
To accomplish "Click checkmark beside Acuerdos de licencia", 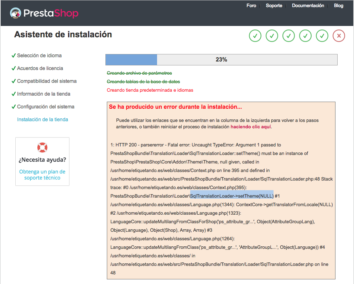I will pos(14,68).
